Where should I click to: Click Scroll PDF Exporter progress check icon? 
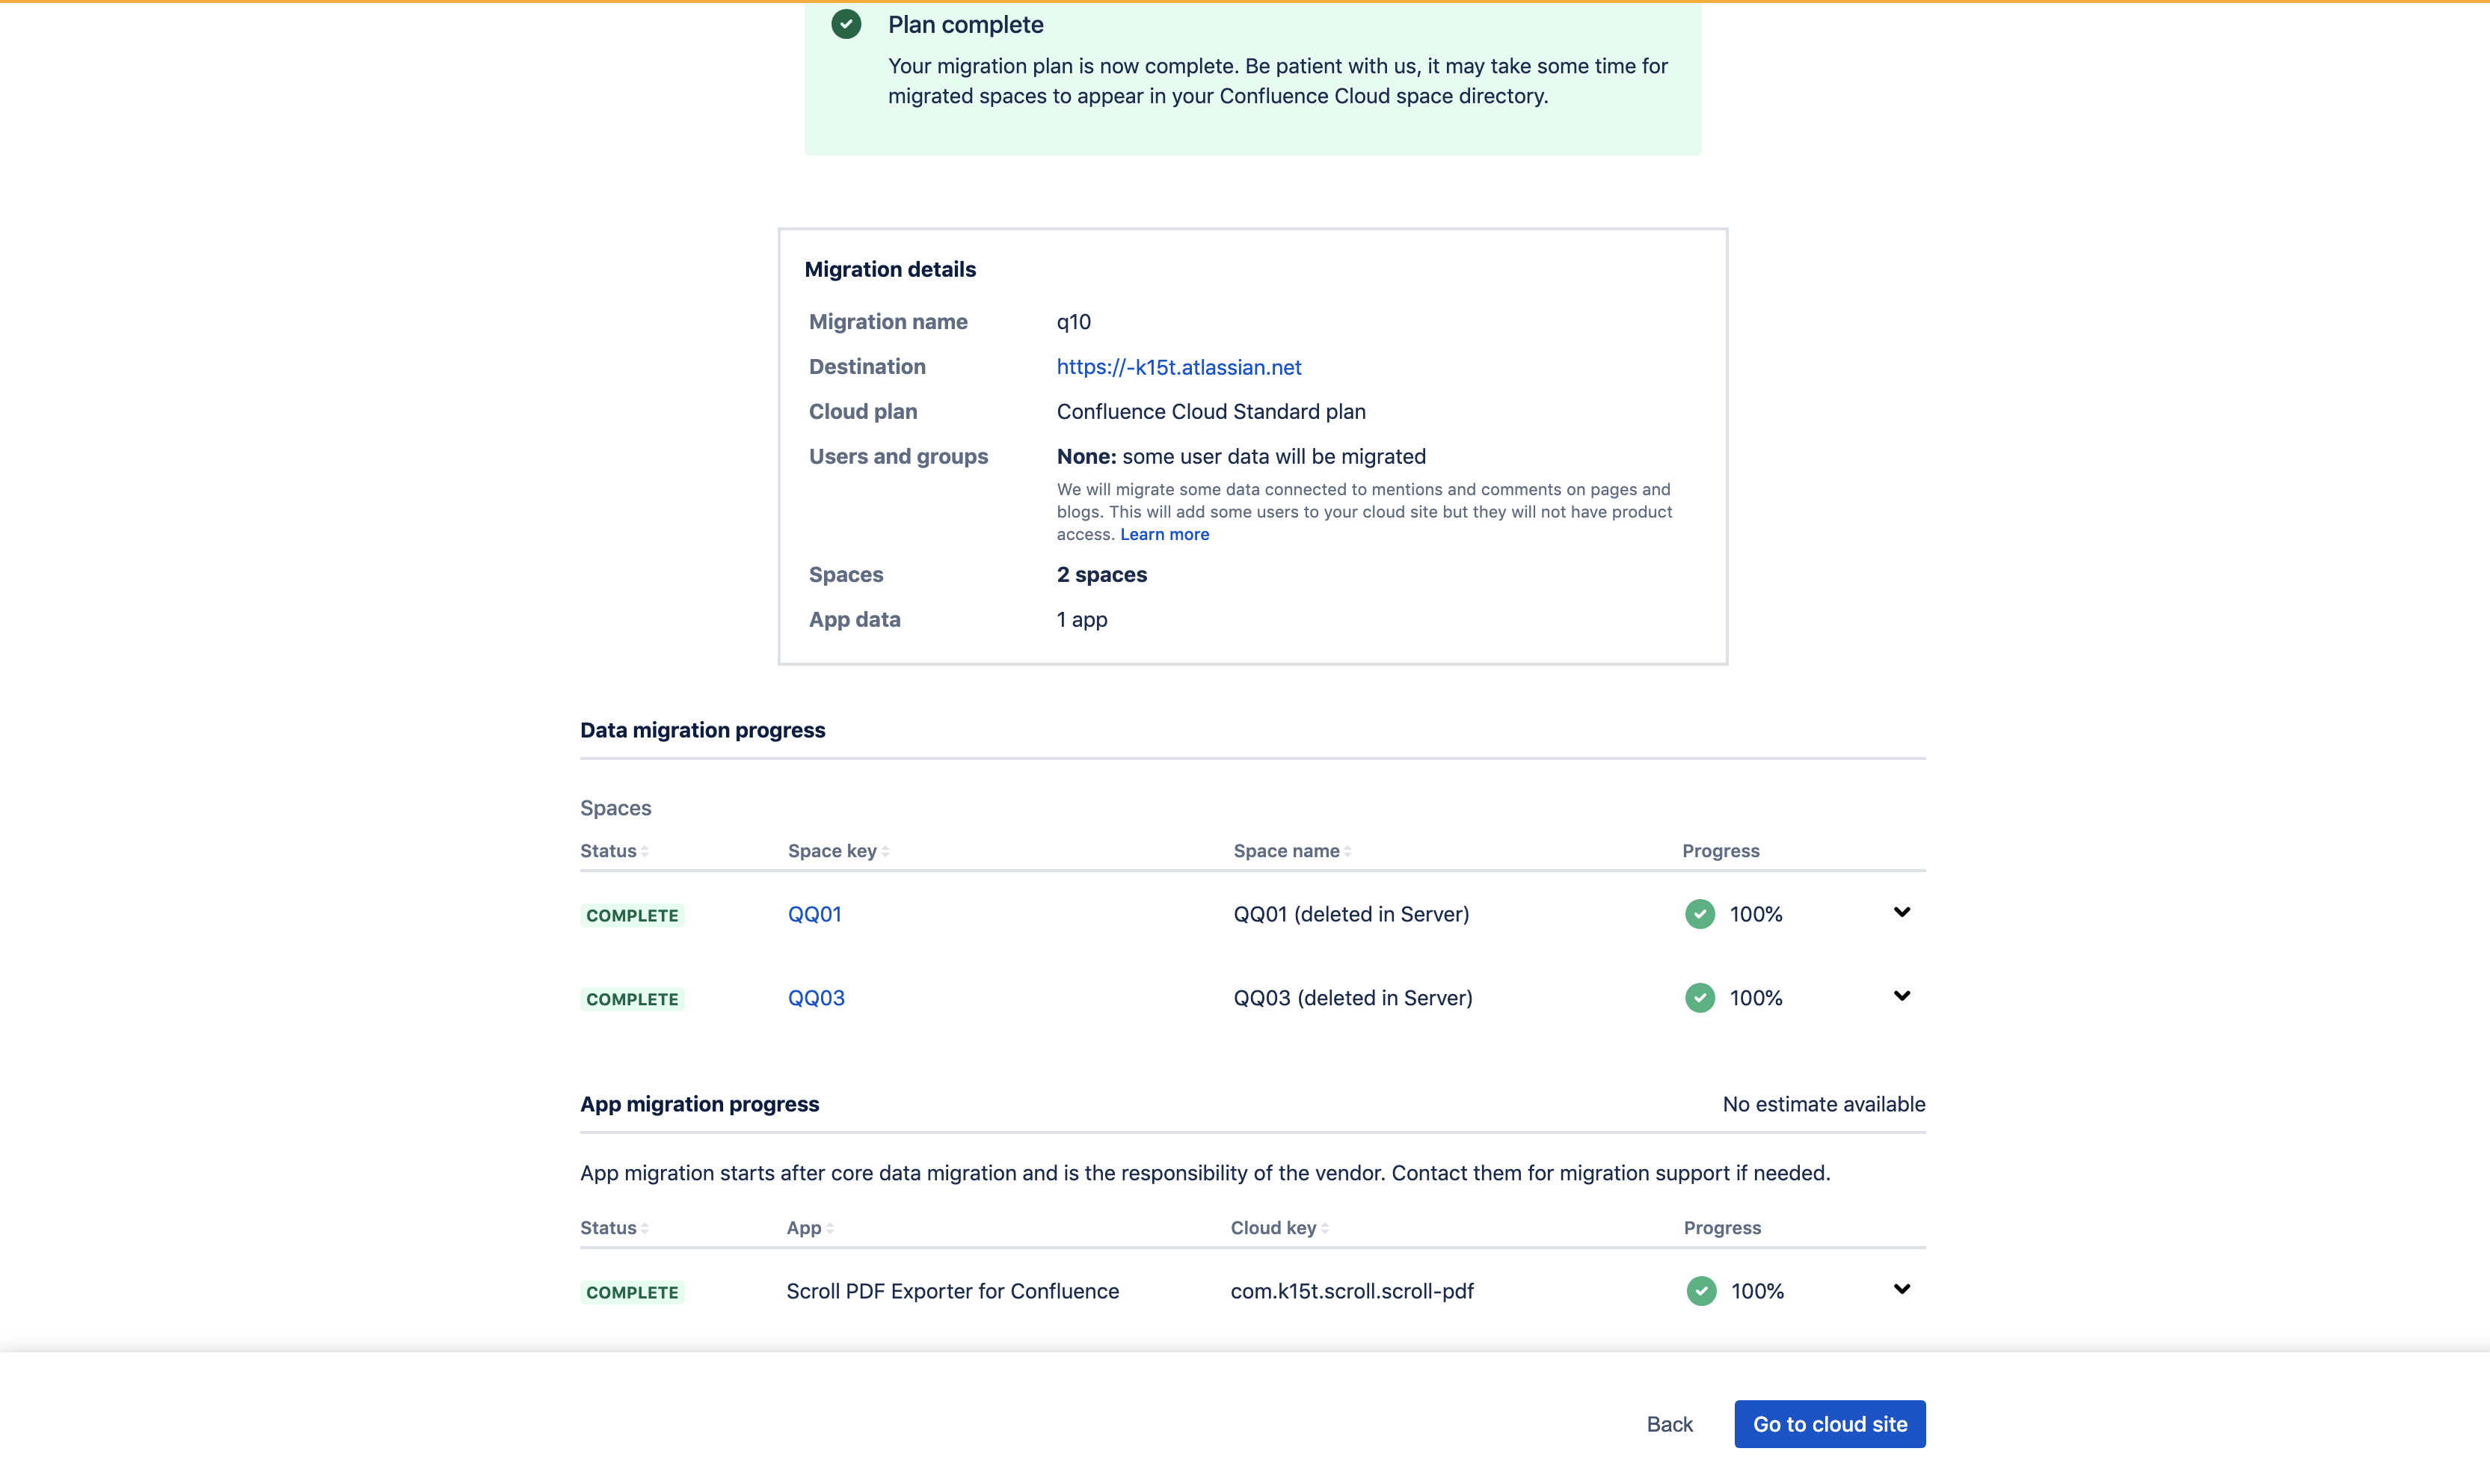tap(1701, 1291)
